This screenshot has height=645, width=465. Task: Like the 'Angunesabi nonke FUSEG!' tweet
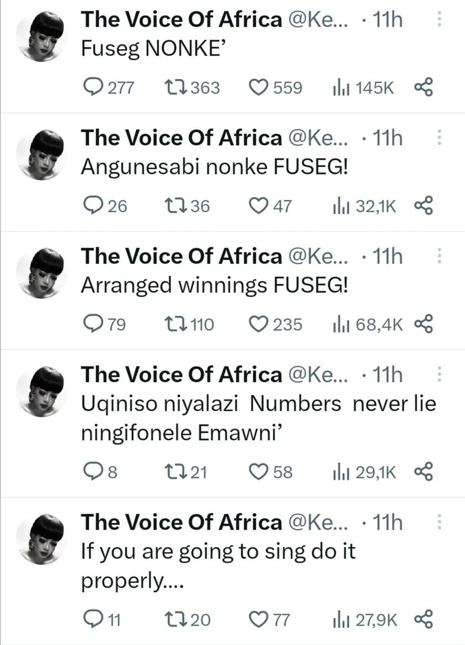click(259, 206)
